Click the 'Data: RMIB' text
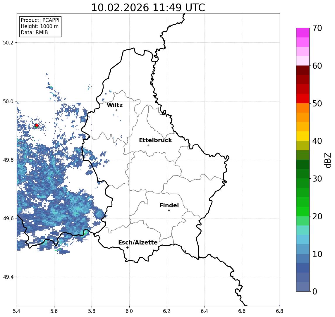 [34, 32]
